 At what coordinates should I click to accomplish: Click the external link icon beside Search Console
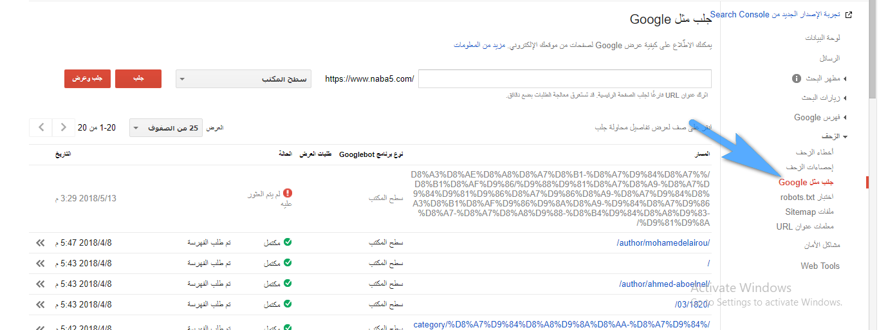(849, 15)
